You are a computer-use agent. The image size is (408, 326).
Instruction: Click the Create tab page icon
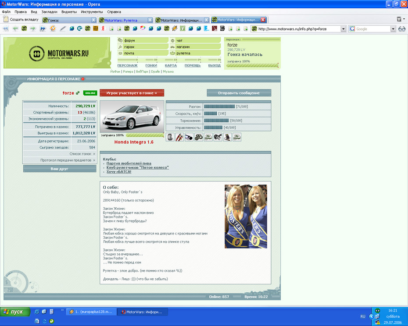pos(6,19)
